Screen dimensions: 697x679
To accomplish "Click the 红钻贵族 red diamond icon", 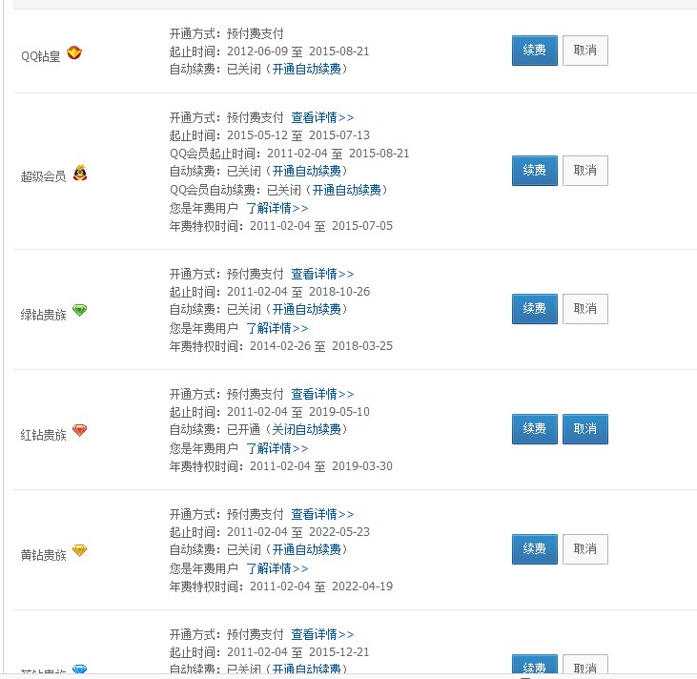I will (x=79, y=430).
